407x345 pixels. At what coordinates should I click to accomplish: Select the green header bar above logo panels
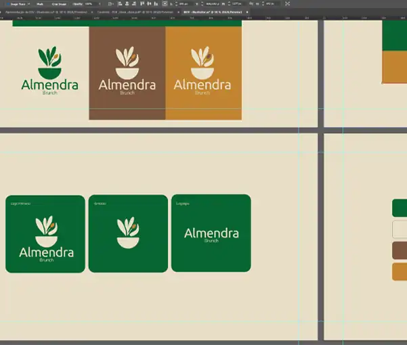click(127, 23)
